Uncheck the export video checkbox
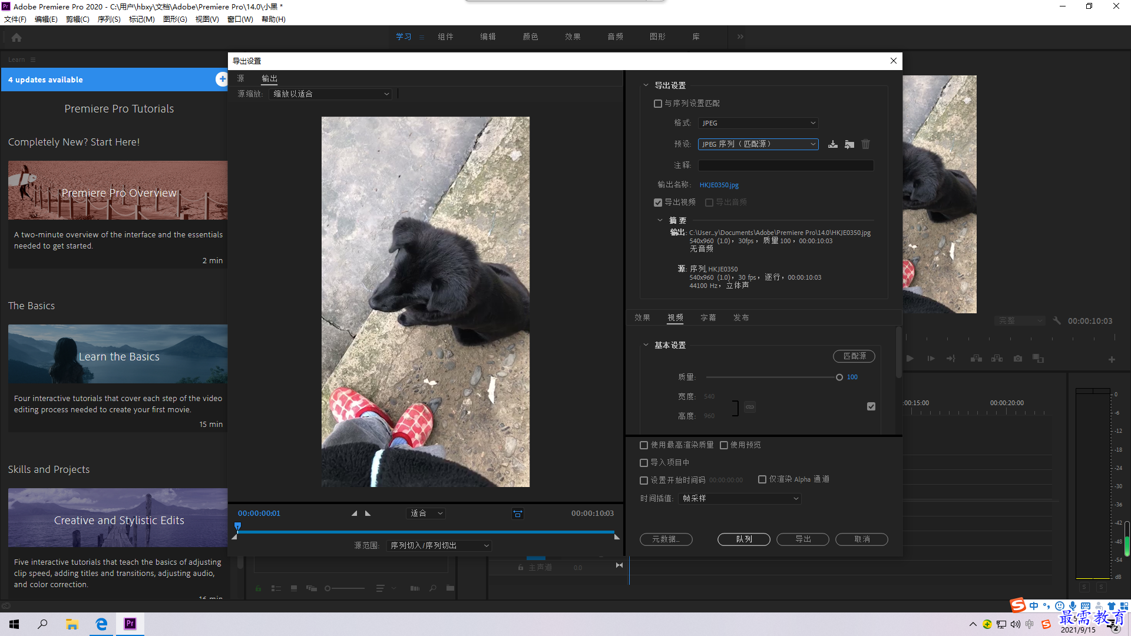Viewport: 1131px width, 636px height. click(657, 203)
